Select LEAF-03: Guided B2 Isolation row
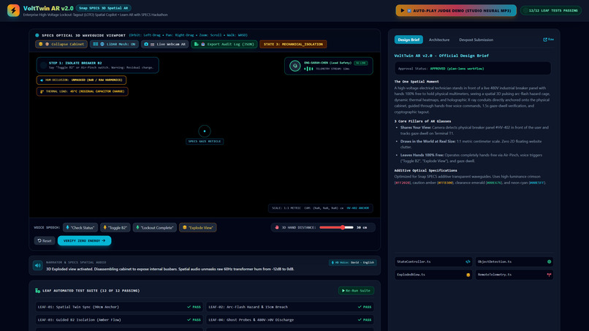Screen dimensions: 589x331 point(119,320)
